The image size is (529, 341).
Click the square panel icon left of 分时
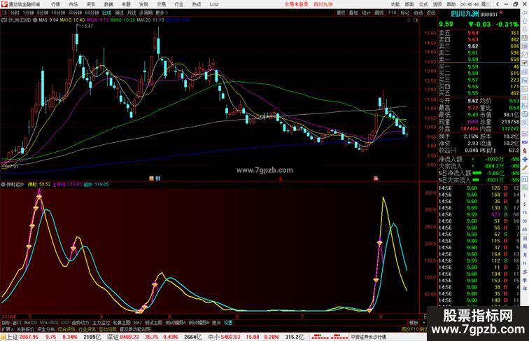coord(4,13)
